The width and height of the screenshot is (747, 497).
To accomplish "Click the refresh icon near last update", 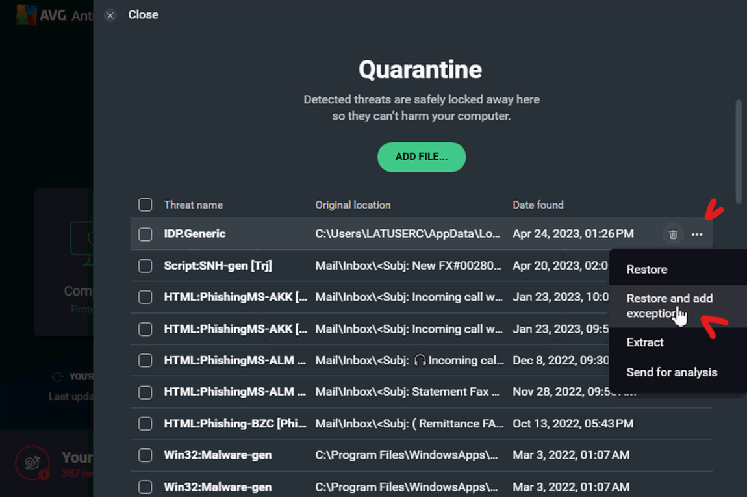I will click(x=57, y=377).
